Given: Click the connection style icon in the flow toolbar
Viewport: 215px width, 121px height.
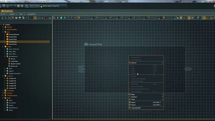Looking at the screenshot, I should 184,18.
